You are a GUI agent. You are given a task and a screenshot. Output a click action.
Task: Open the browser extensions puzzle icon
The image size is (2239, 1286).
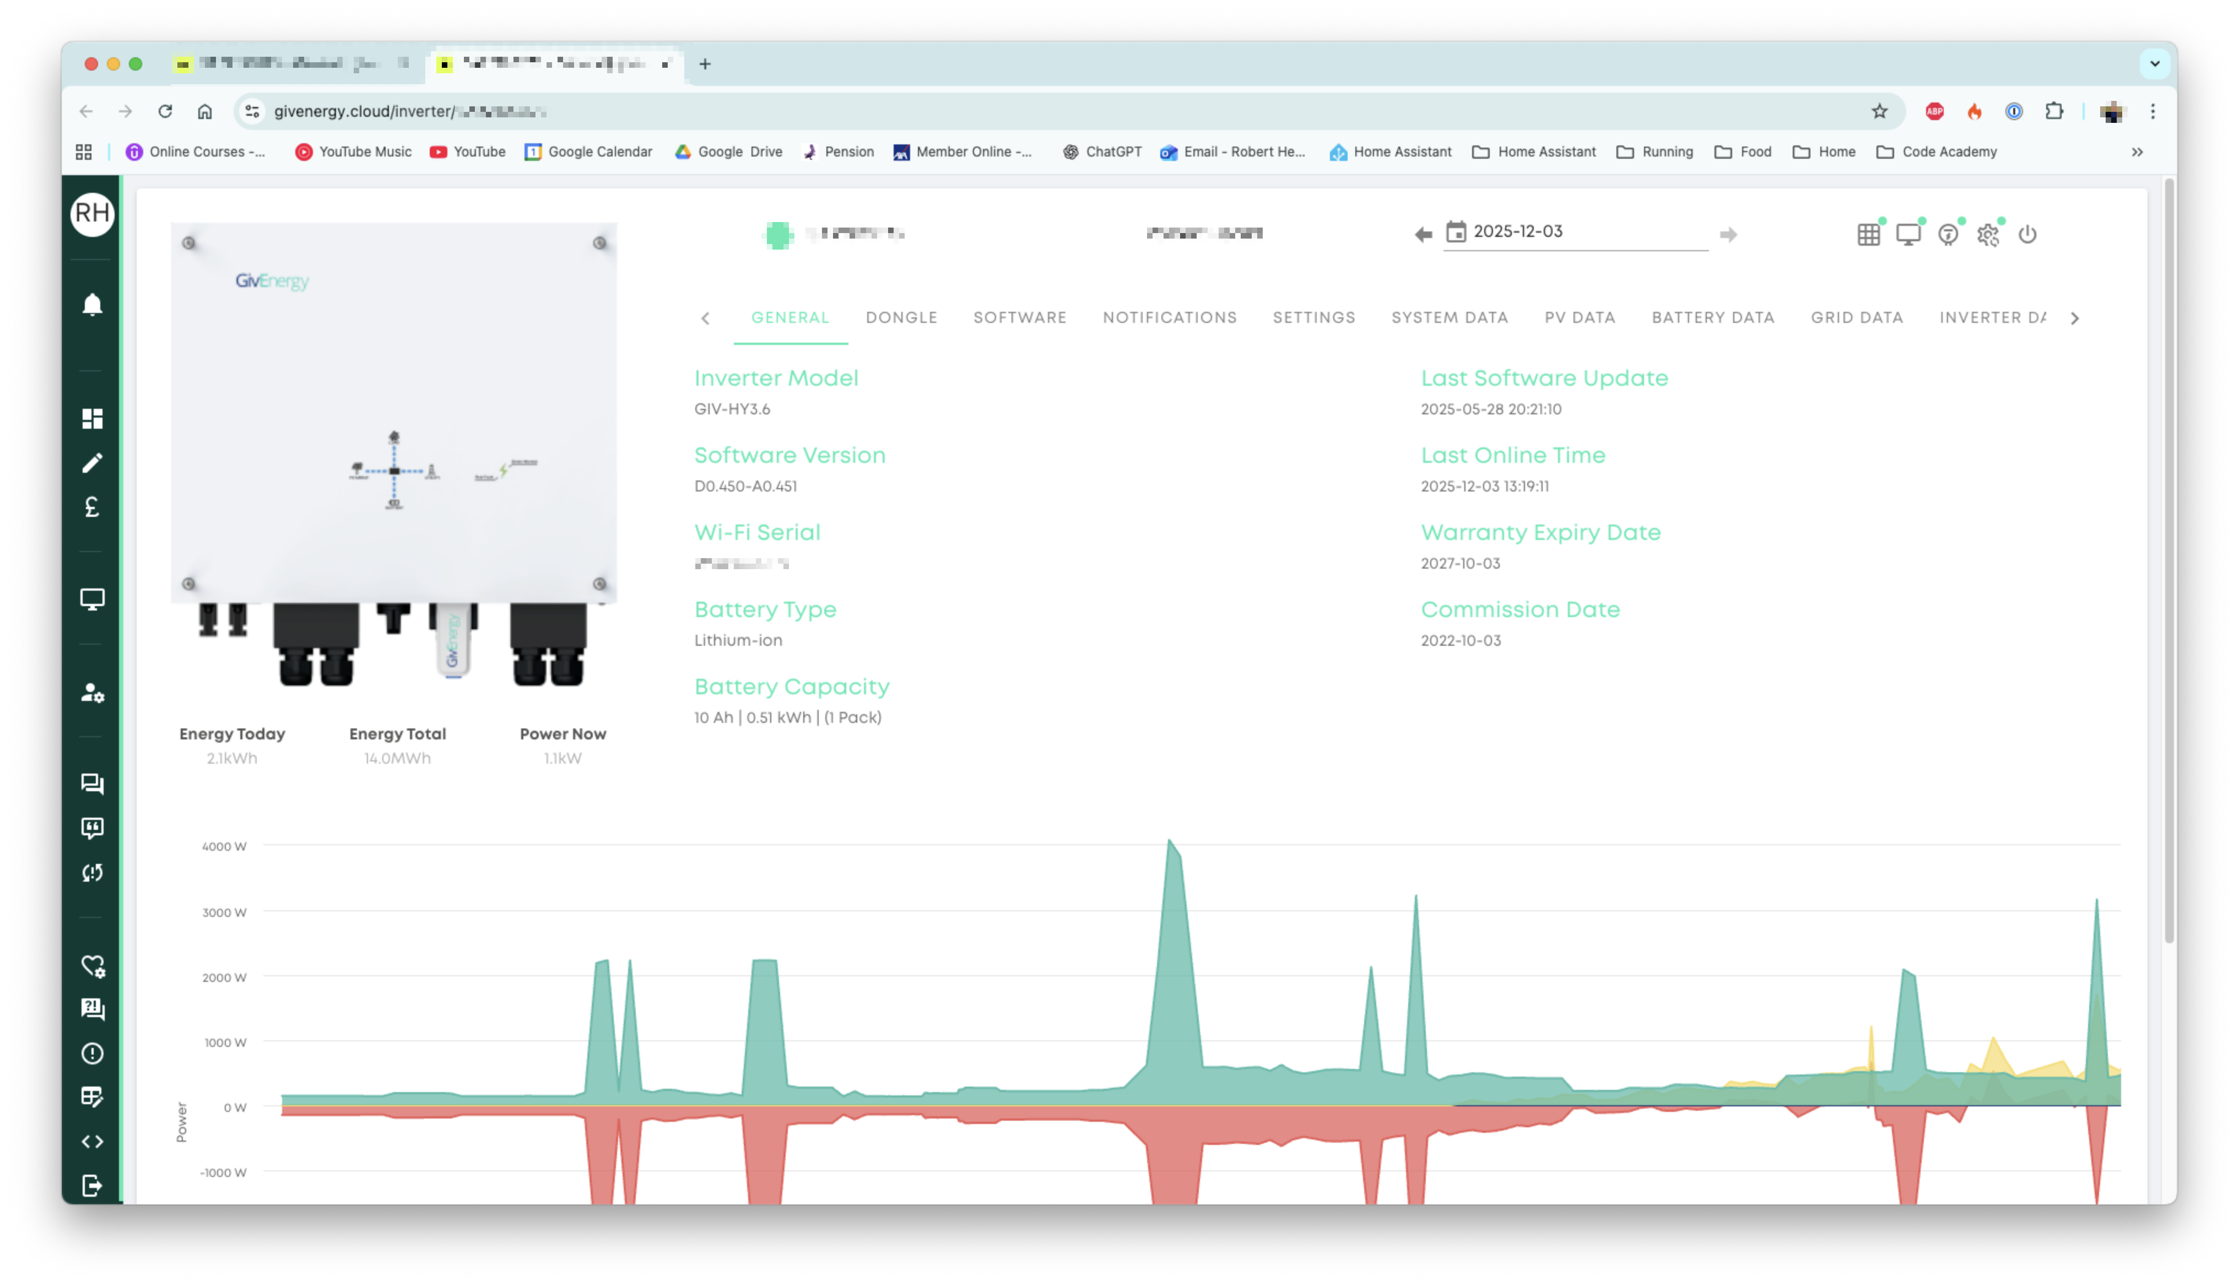[x=2053, y=111]
